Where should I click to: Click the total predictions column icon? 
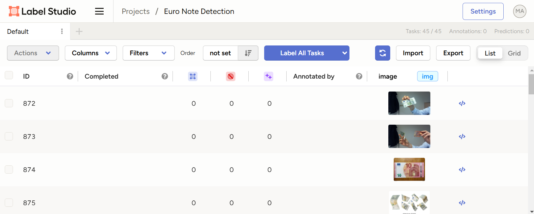coord(269,76)
